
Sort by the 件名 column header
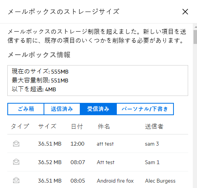pyautogui.click(x=104, y=126)
